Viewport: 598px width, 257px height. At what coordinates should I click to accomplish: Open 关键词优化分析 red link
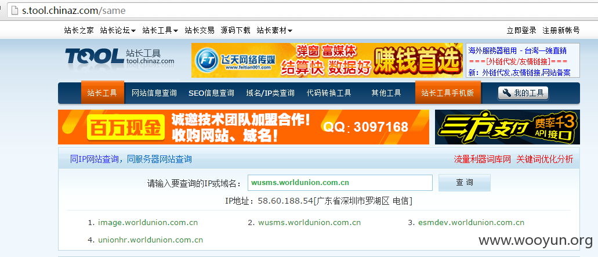pos(545,160)
